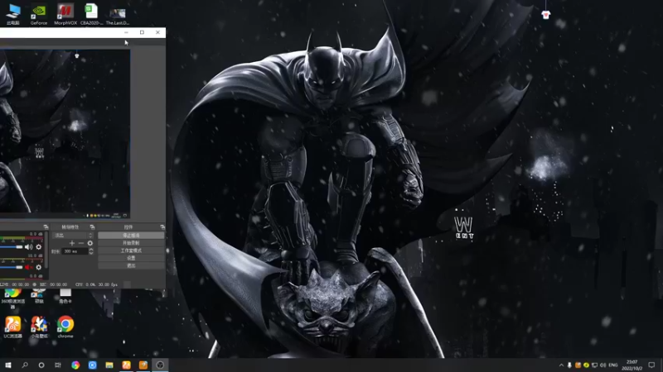Switch ENG input language indicator

click(613, 365)
